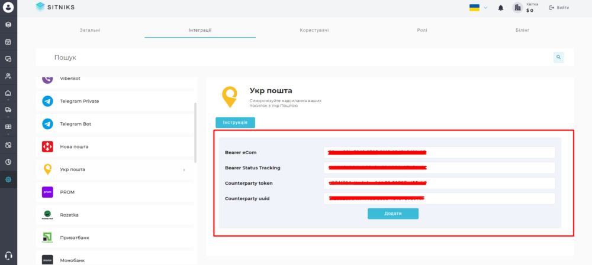Switch to the Ролі tab
592x265 pixels.
423,30
